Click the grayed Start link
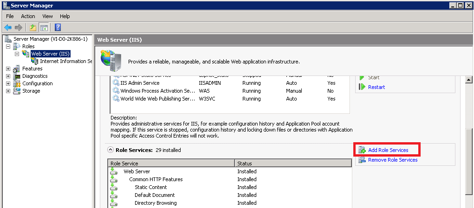 tap(374, 77)
